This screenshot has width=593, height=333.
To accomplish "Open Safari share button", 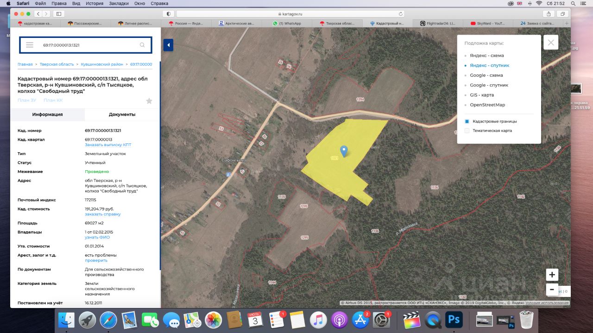I will point(549,14).
